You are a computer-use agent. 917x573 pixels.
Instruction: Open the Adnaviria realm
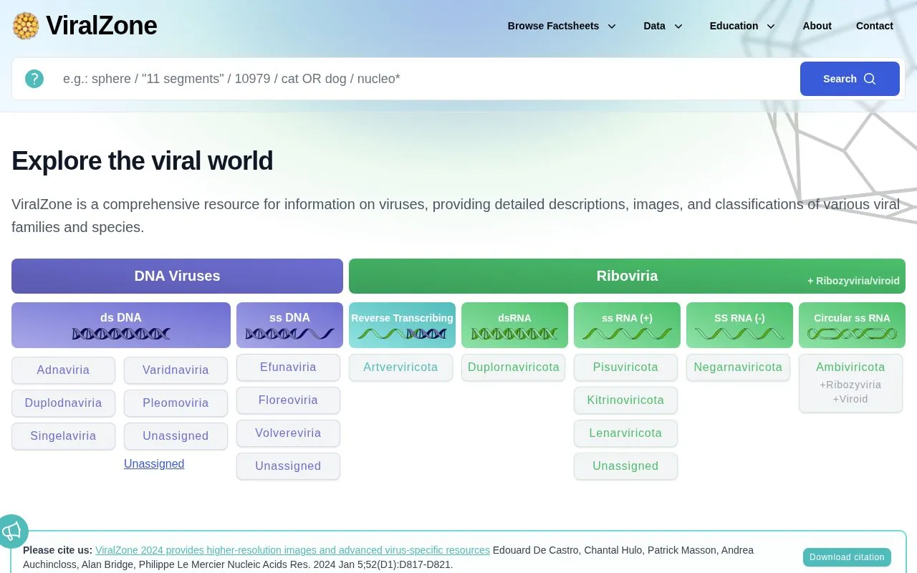63,370
